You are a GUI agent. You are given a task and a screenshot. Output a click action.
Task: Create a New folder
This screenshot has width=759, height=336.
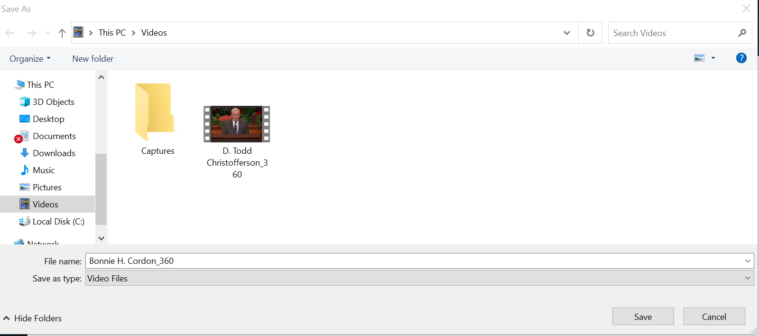(93, 59)
